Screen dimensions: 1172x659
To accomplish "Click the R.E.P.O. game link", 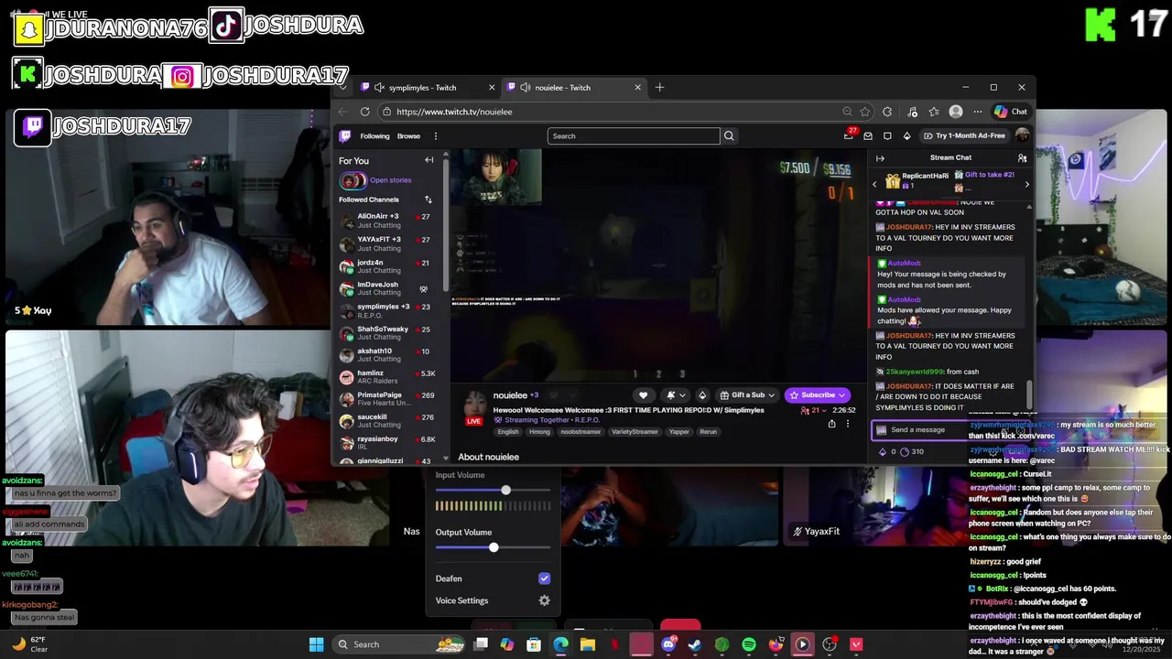I will (587, 420).
